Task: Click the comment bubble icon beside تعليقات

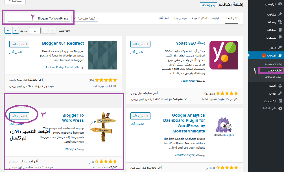Action: pyautogui.click(x=280, y=37)
